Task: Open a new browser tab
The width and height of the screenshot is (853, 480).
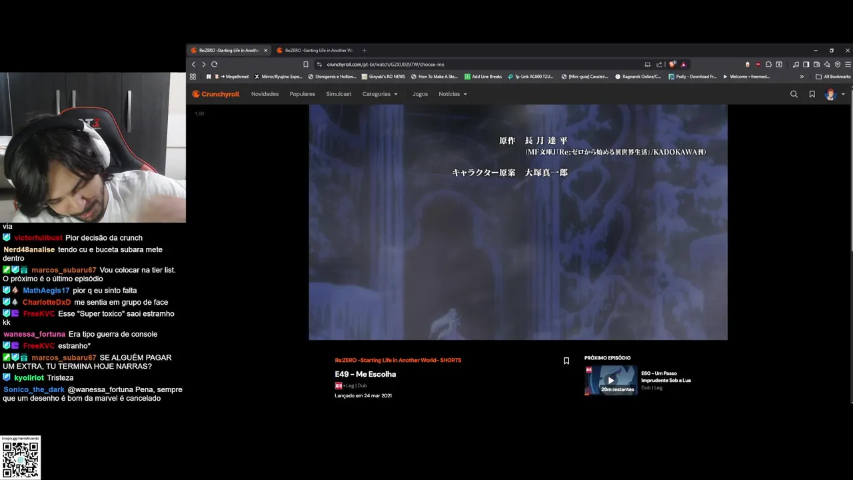Action: [x=364, y=50]
